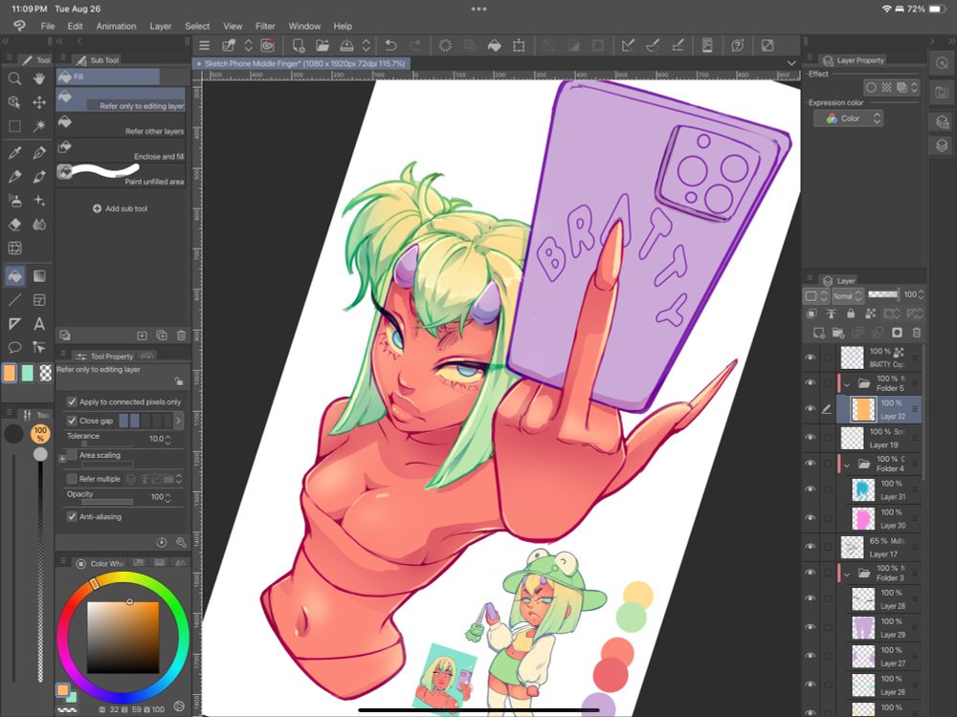
Task: Expand the Close gap level arrow
Action: [178, 420]
